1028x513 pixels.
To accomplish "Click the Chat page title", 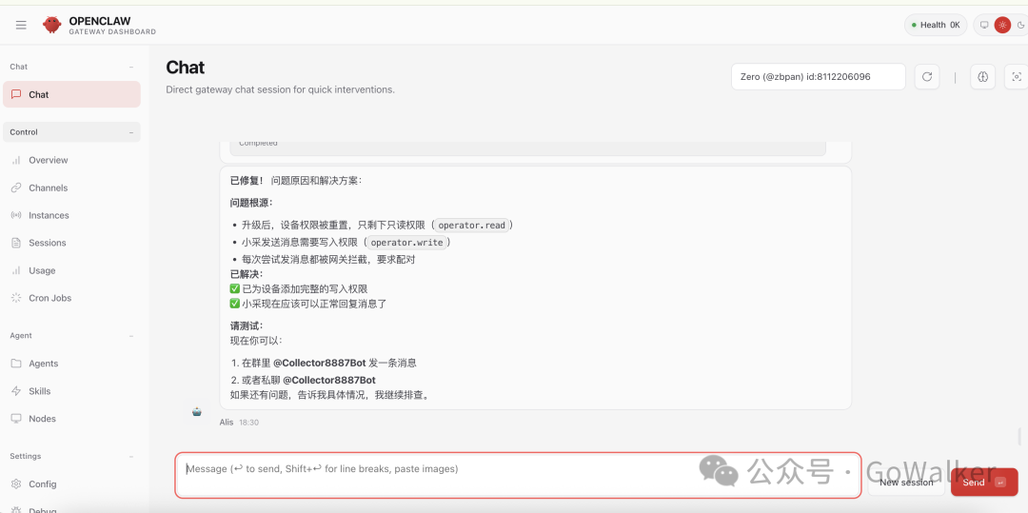I will pyautogui.click(x=186, y=68).
